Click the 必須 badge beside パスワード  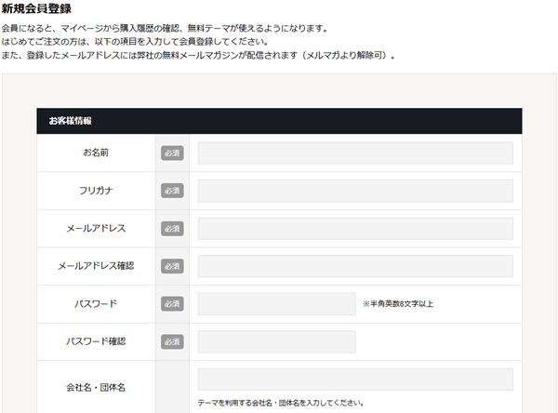(172, 304)
